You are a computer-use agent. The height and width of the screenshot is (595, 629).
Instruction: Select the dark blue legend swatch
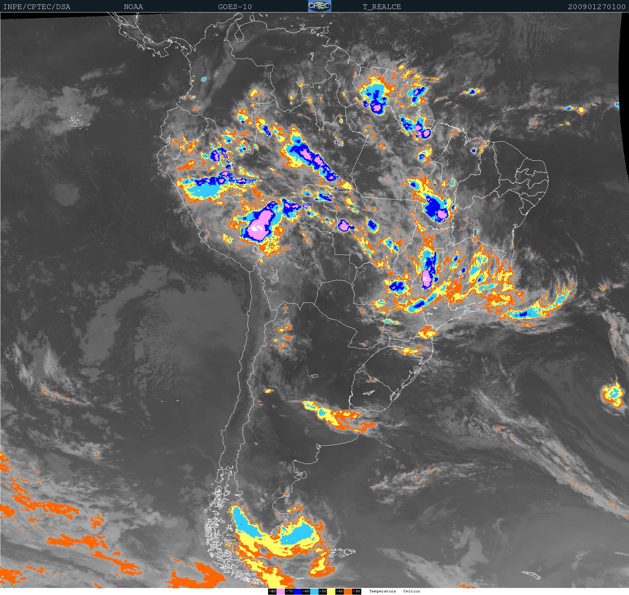click(x=297, y=591)
